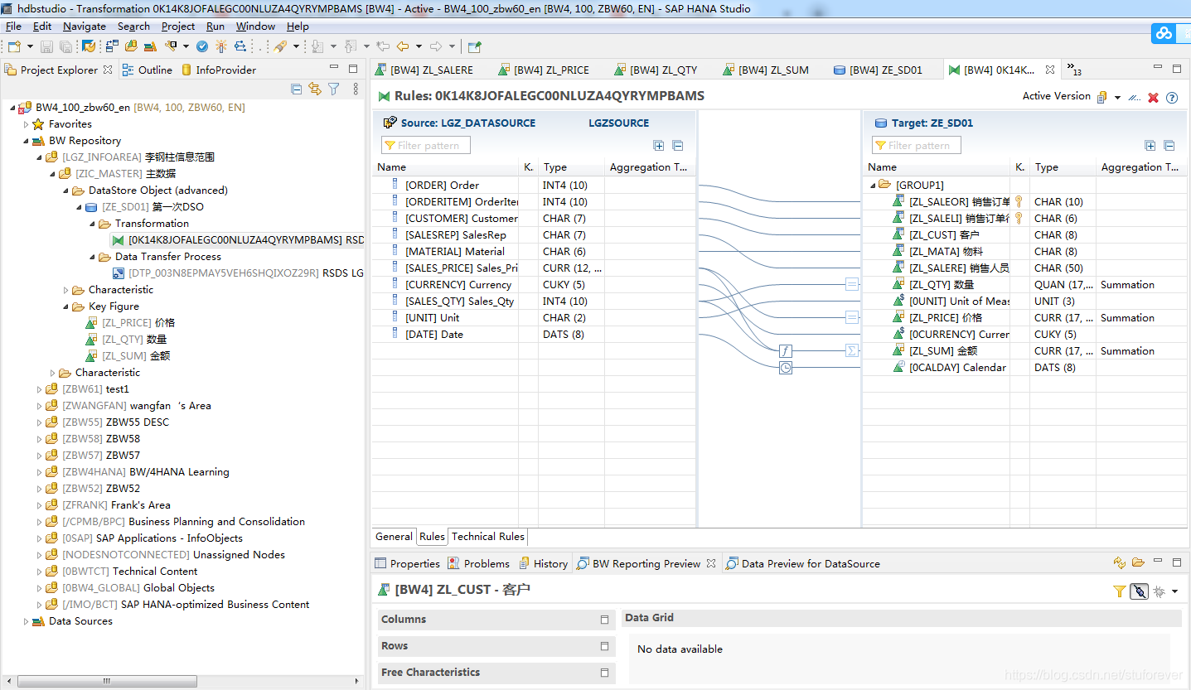
Task: Collapse the BW Repository tree node
Action: pos(27,141)
